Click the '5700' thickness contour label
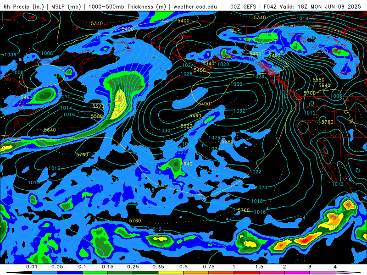Viewport: 367px width, 275px height. point(310,93)
